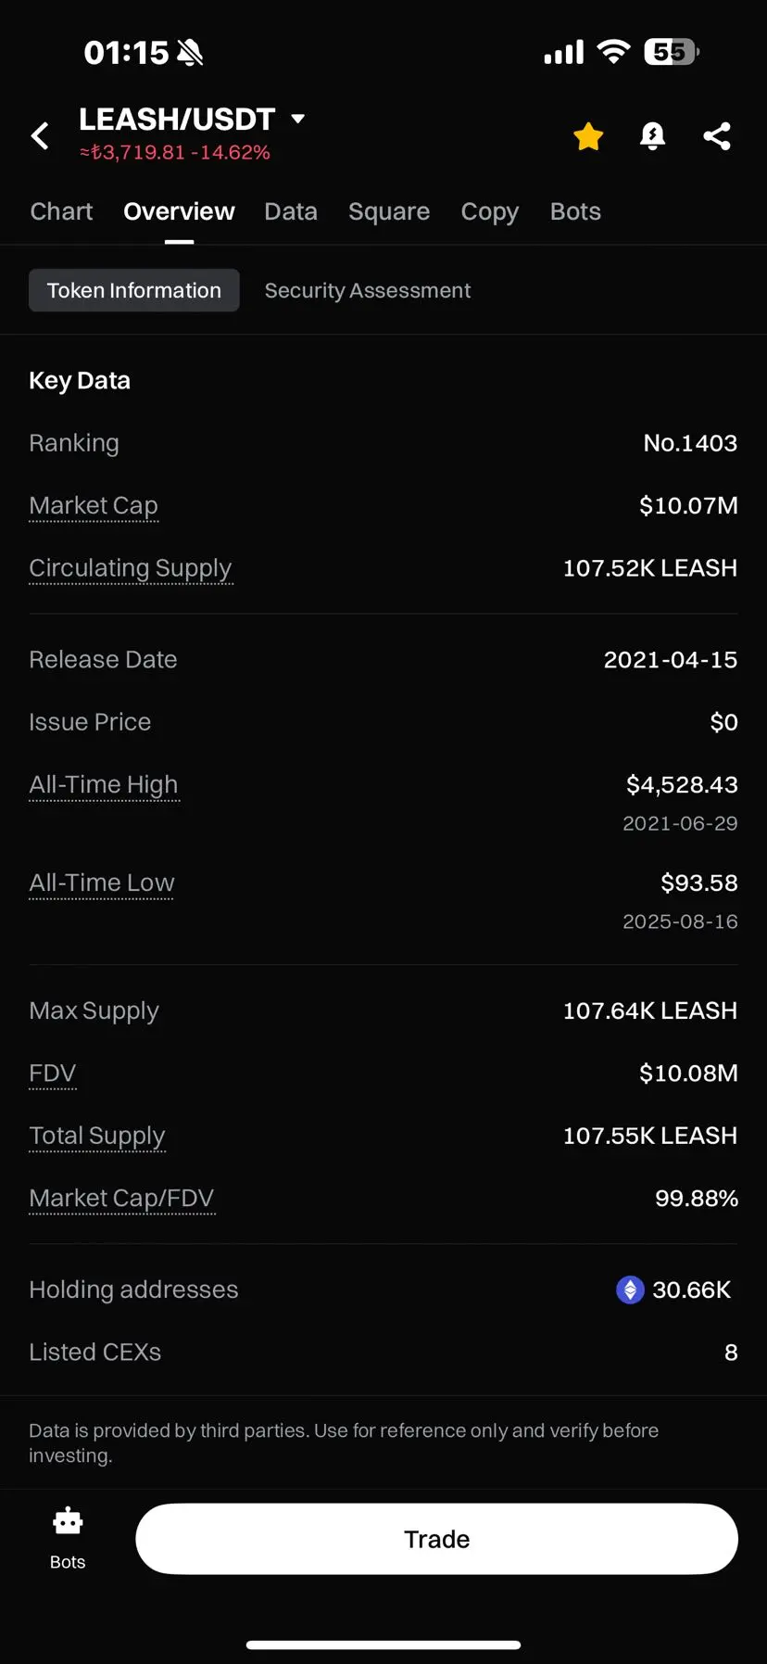Image resolution: width=767 pixels, height=1664 pixels.
Task: Switch to the Data tab
Action: (291, 211)
